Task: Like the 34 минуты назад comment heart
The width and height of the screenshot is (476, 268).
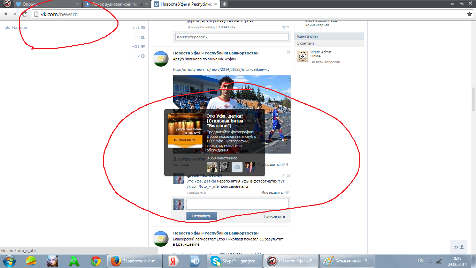Action: (284, 27)
